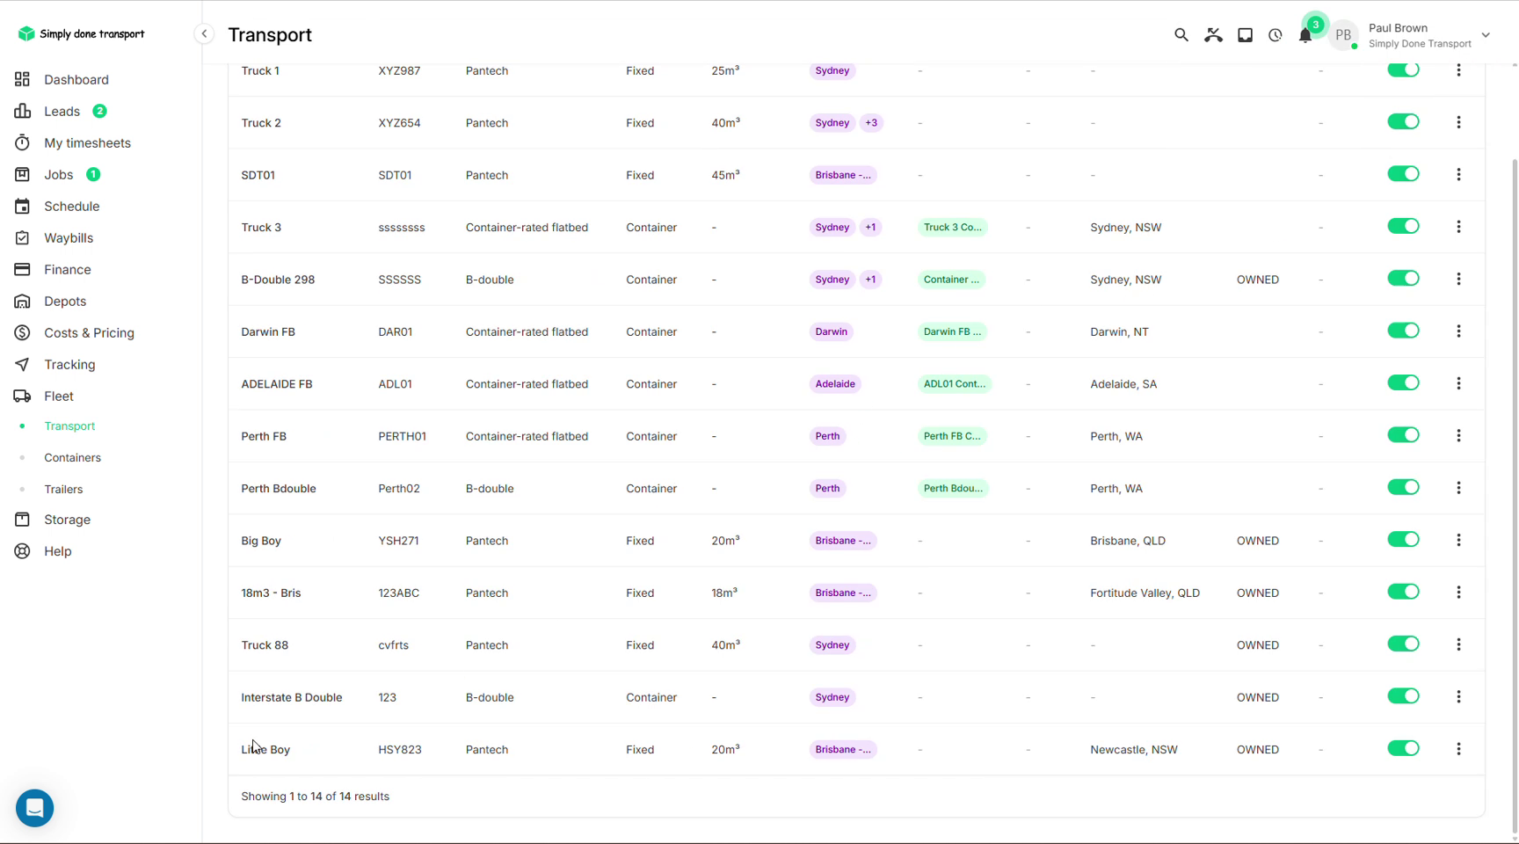The image size is (1519, 844).
Task: Open row actions for Darwin FB
Action: (x=1458, y=331)
